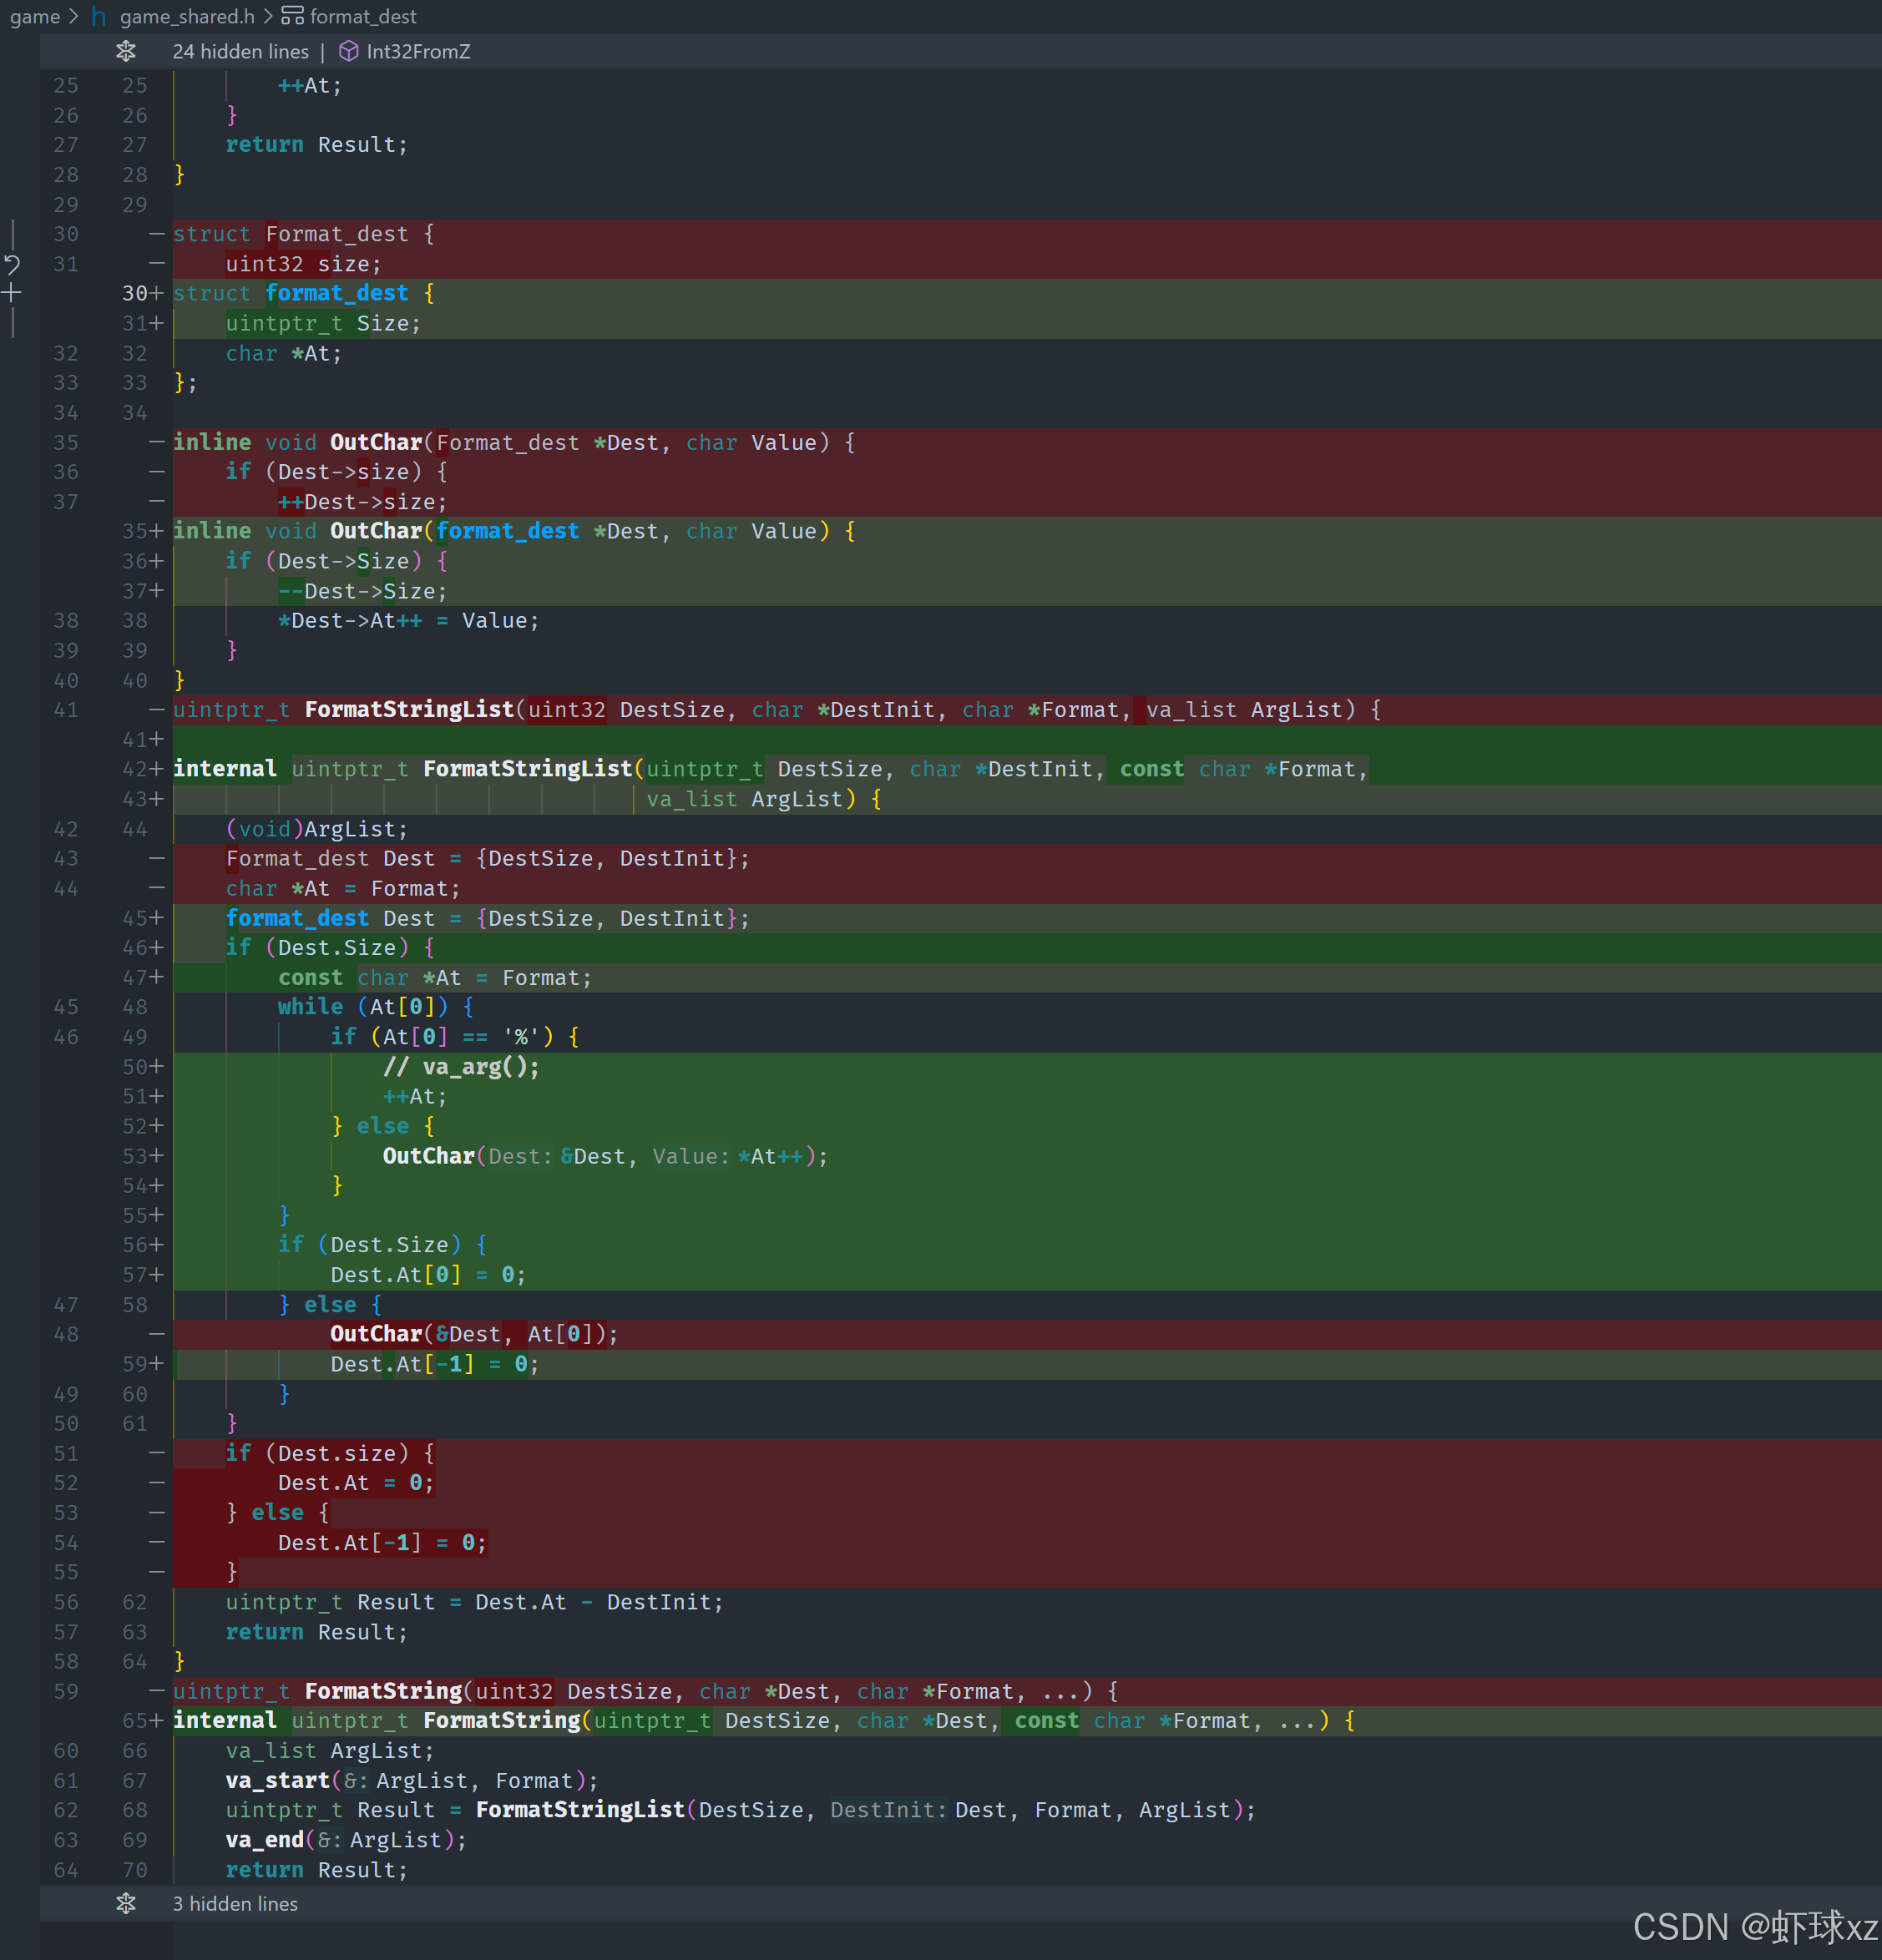Click the 'DestInit:' inlay hint in FormatStringList call

(x=888, y=1811)
